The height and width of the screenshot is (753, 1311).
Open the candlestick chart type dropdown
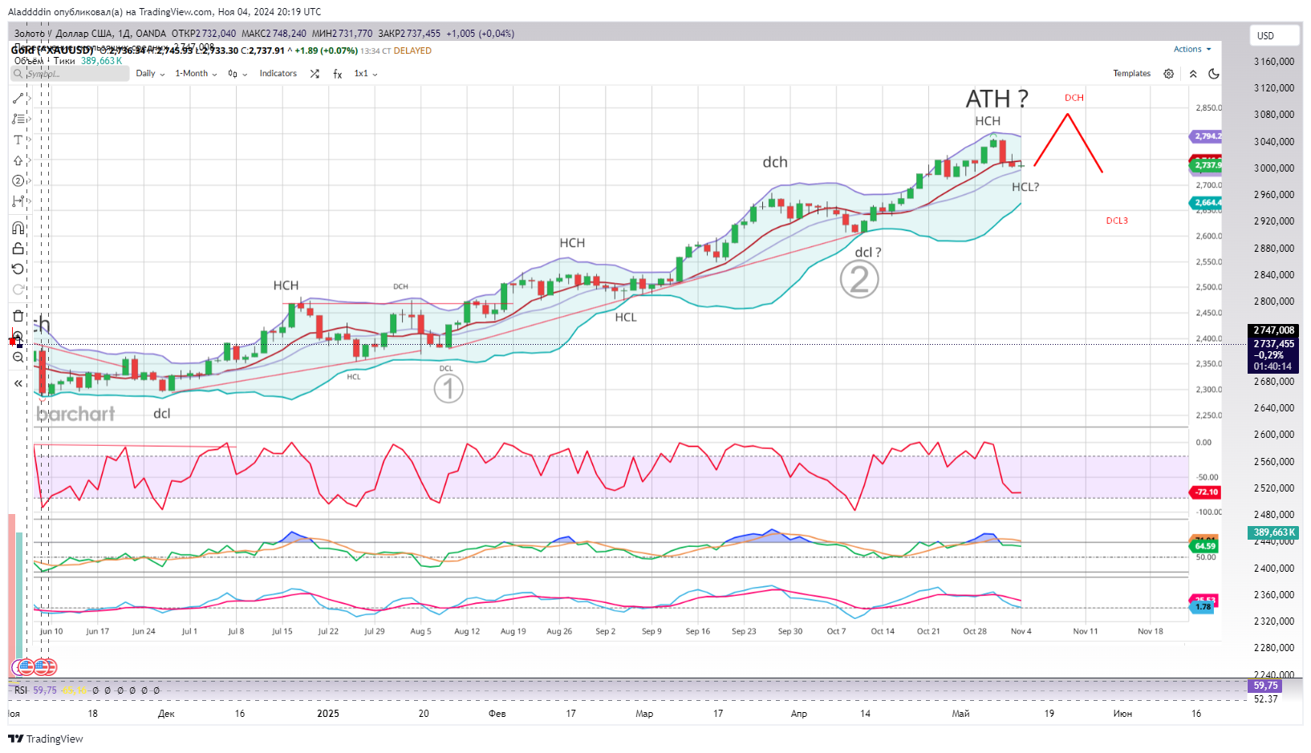click(237, 74)
